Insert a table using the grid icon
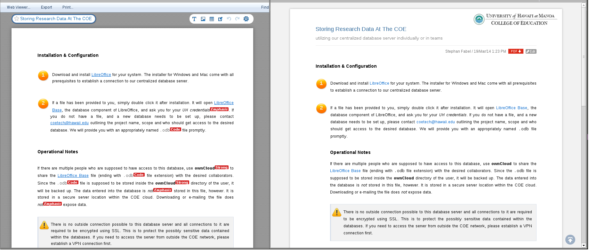 (x=212, y=19)
